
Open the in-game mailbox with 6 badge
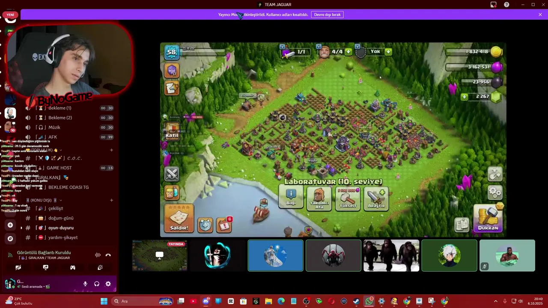224,225
